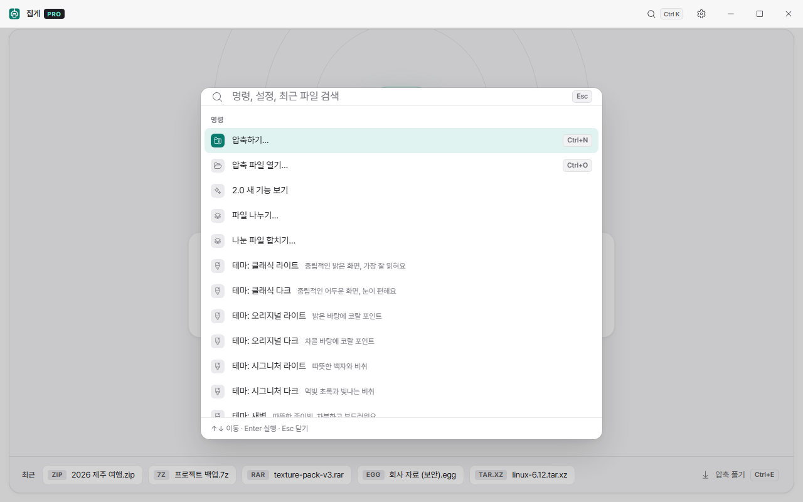Click the 테마: 클래식 다크 brush icon

(218, 291)
